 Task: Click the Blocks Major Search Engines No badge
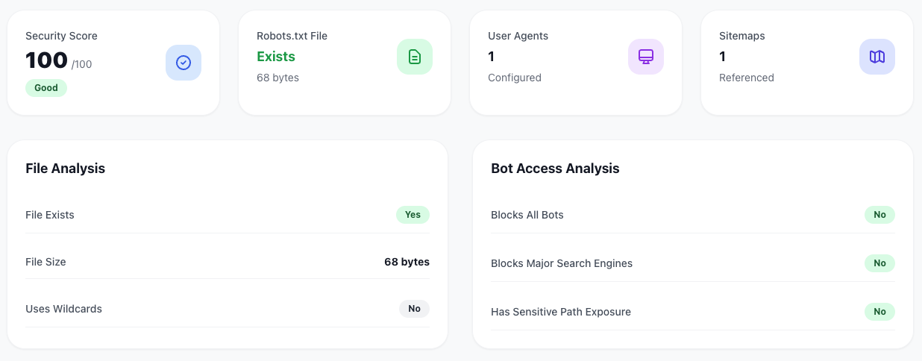click(x=879, y=263)
